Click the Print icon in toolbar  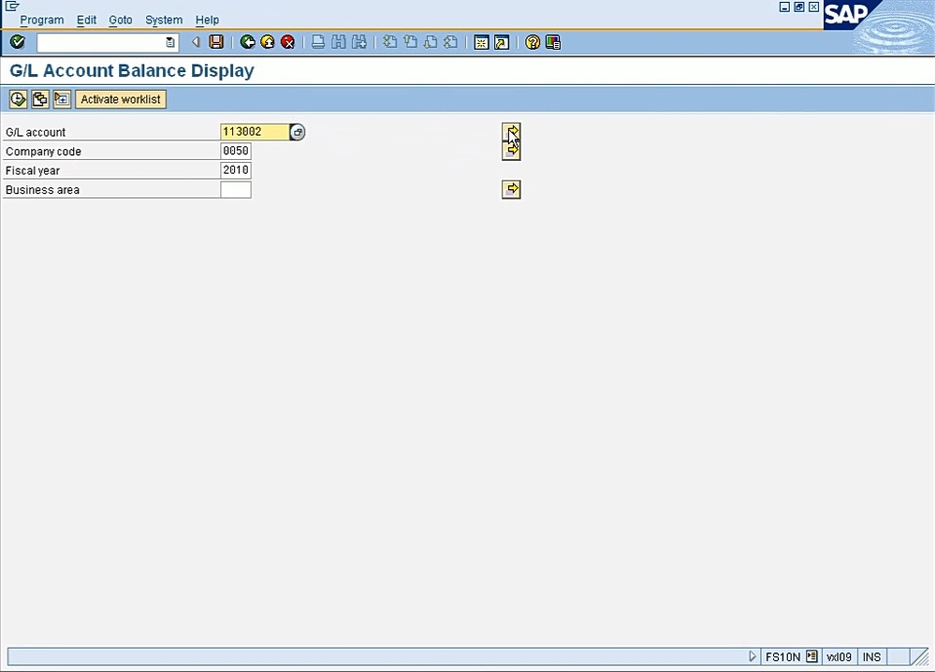pos(319,42)
